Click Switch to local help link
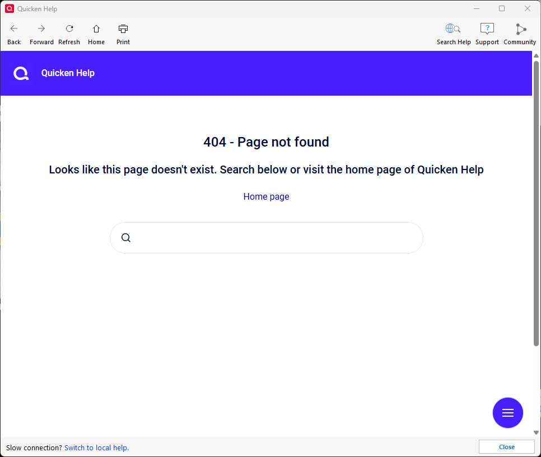The image size is (541, 457). 96,447
